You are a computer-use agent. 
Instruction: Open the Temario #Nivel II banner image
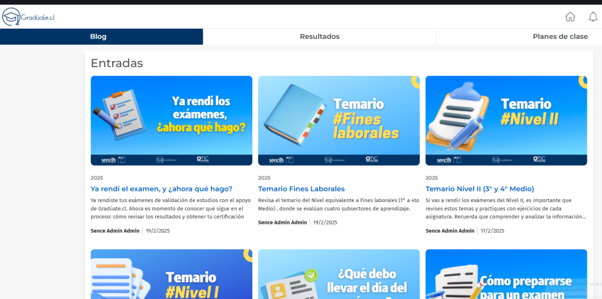point(506,120)
